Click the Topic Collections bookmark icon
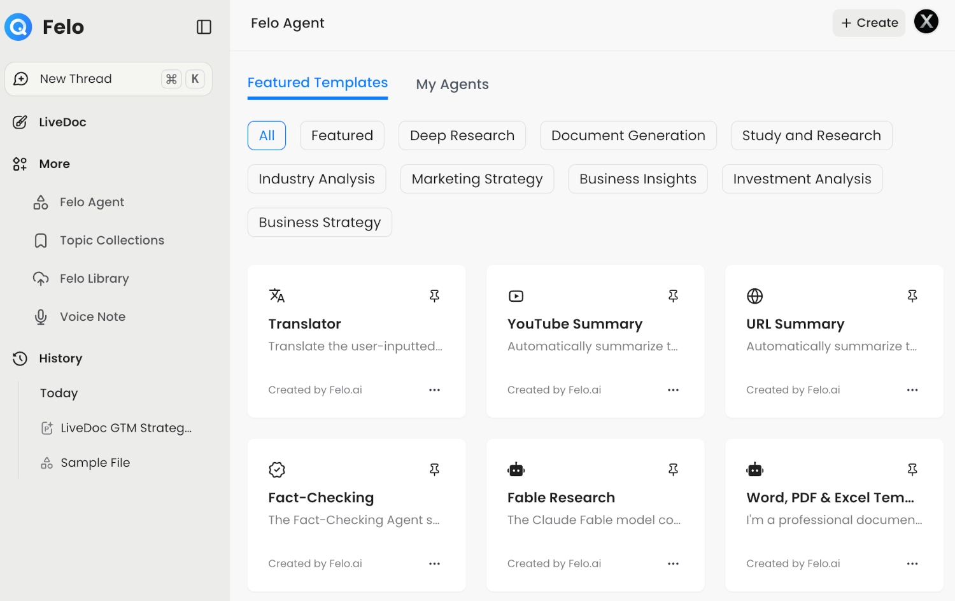The width and height of the screenshot is (955, 601). (x=41, y=241)
